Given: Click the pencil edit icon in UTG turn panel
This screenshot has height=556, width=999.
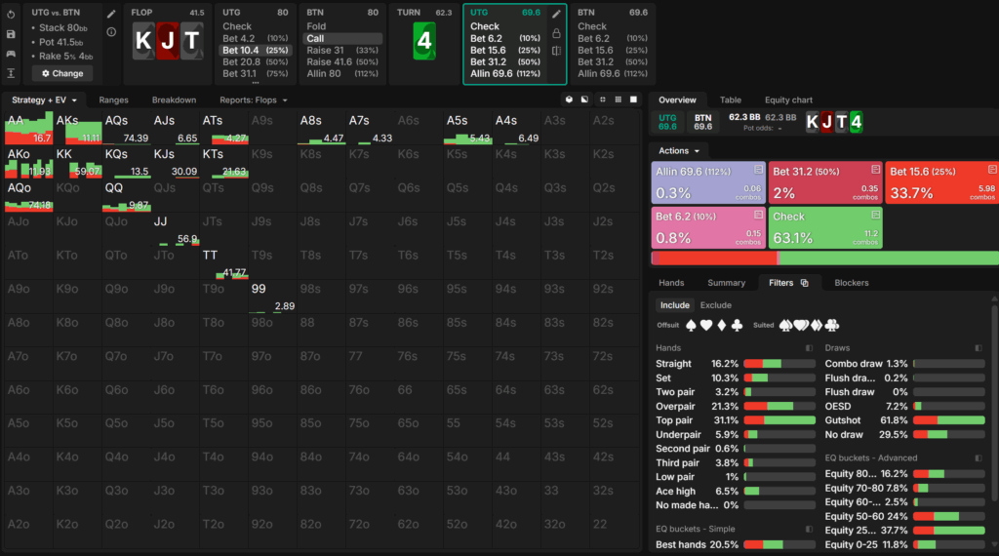Looking at the screenshot, I should 556,14.
